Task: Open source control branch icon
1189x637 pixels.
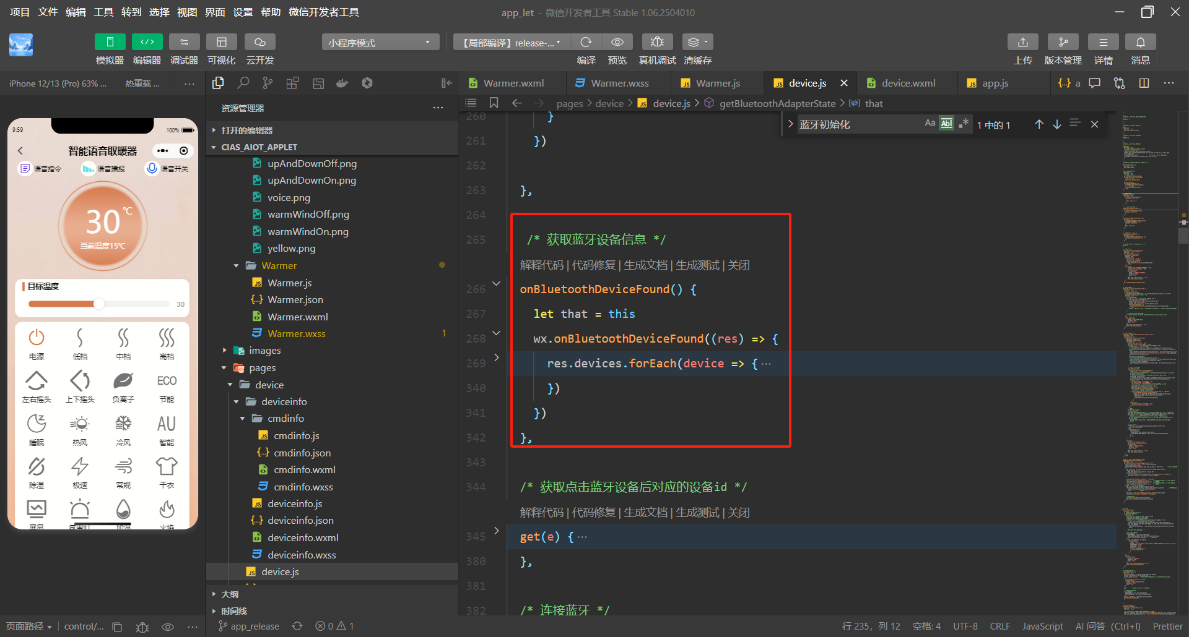Action: click(x=268, y=83)
